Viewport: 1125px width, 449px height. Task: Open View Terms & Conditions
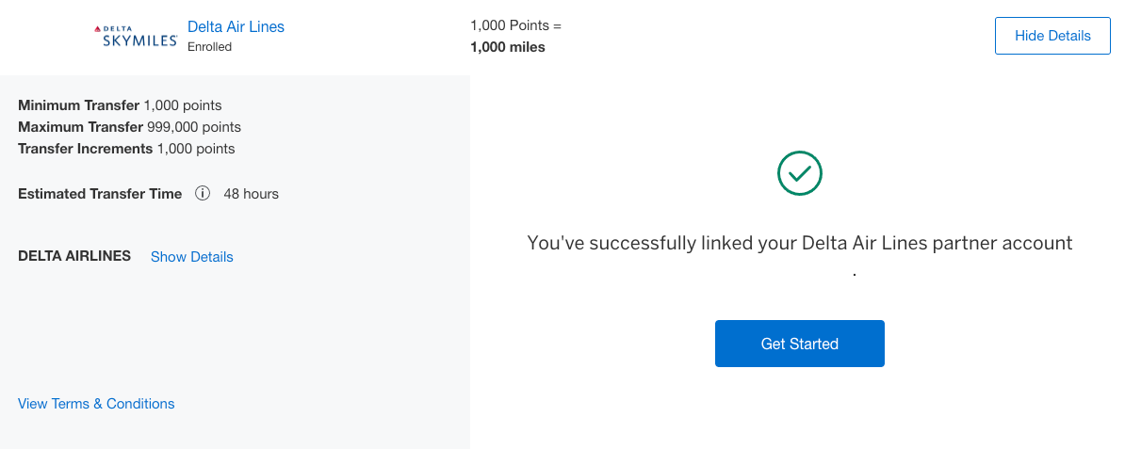coord(96,404)
